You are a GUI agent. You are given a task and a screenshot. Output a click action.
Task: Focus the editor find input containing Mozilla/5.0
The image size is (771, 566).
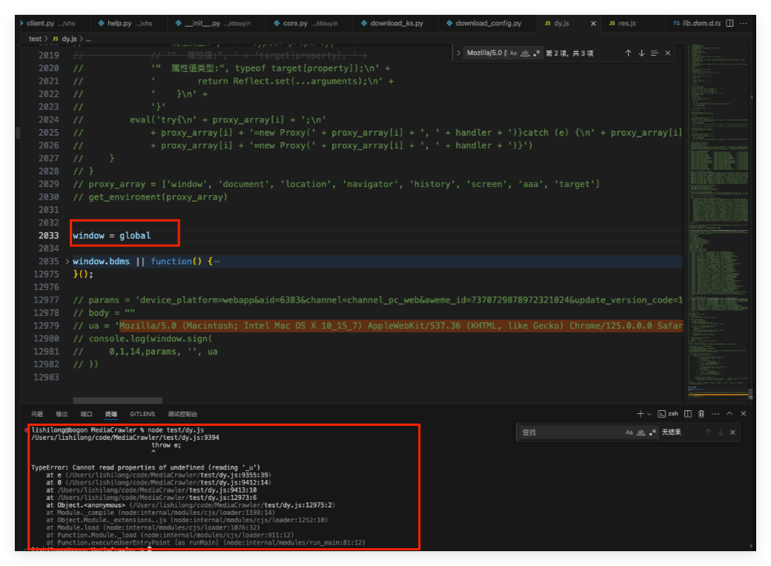[x=486, y=53]
